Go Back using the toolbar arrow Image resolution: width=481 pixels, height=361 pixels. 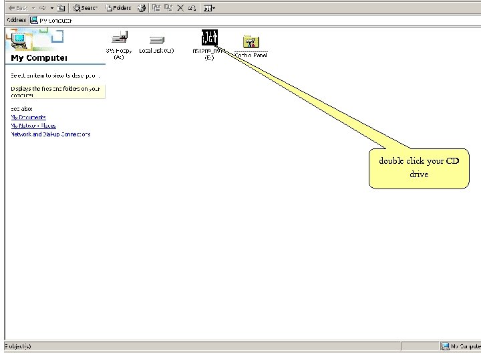pyautogui.click(x=18, y=8)
